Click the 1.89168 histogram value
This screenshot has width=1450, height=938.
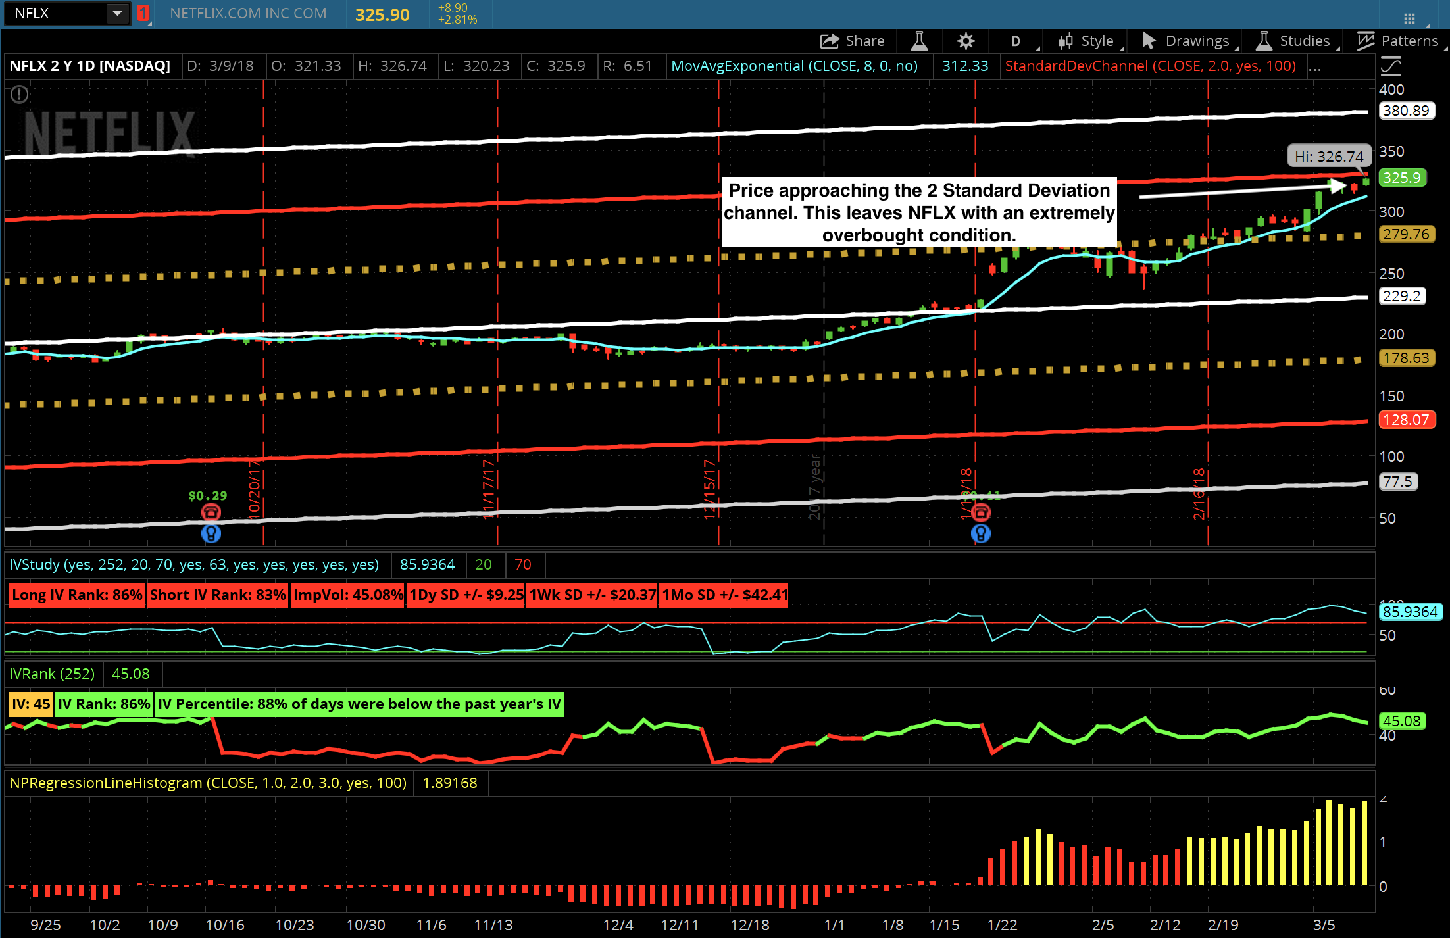pos(450,783)
